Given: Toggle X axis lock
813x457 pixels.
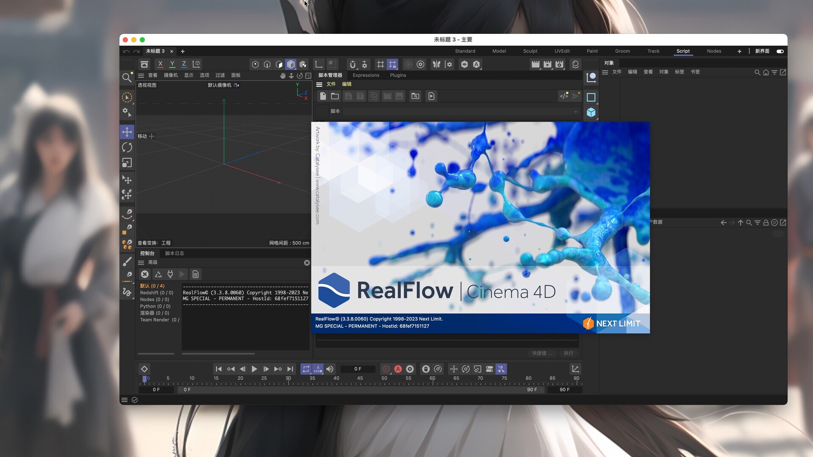Looking at the screenshot, I should coord(160,64).
